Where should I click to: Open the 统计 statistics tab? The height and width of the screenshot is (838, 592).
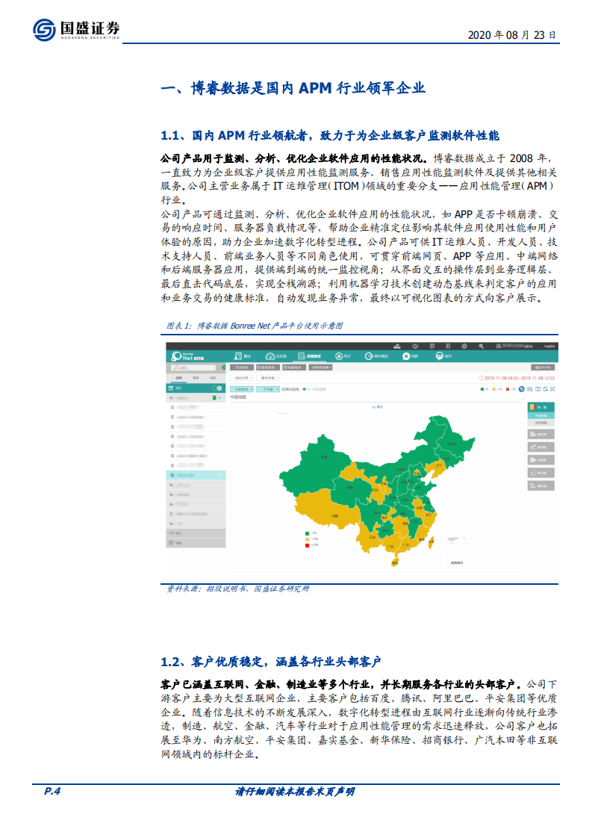[343, 356]
